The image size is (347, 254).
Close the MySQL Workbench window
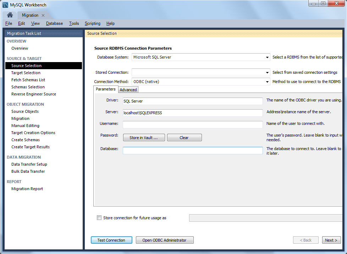tap(336, 4)
